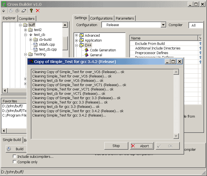Screen dimensions: 207x176
Task: Select D:/john/buff/ in Favorites list
Action: [x=13, y=106]
